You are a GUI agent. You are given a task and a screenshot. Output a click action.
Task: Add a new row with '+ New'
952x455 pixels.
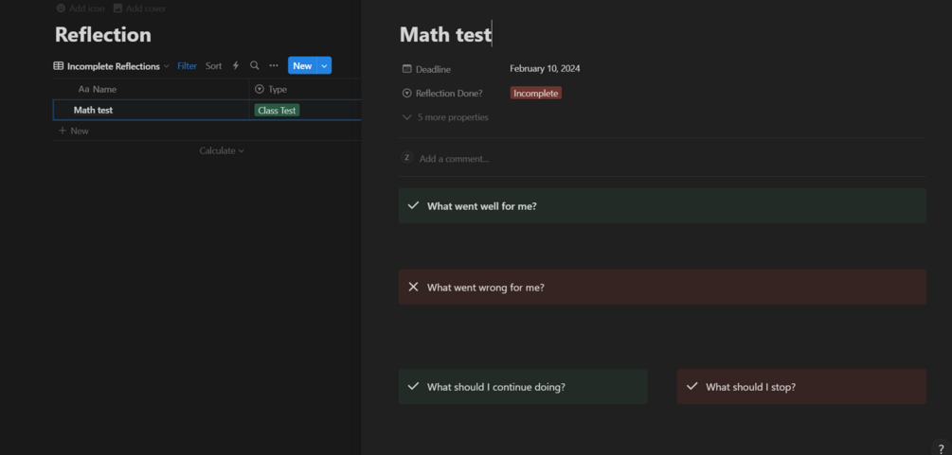74,131
